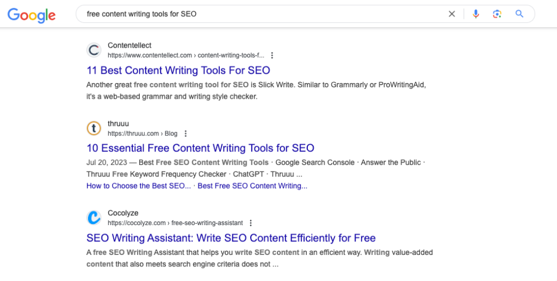Click the thruuu favicon

(x=94, y=128)
